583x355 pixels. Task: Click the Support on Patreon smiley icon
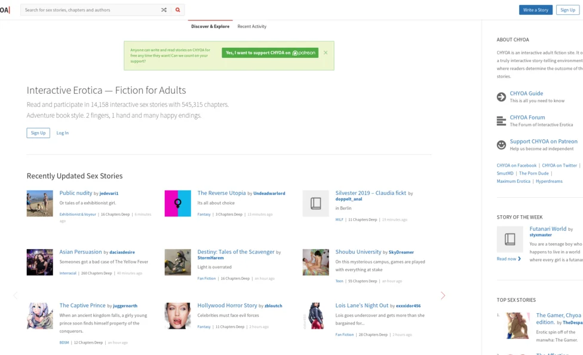[x=501, y=145]
